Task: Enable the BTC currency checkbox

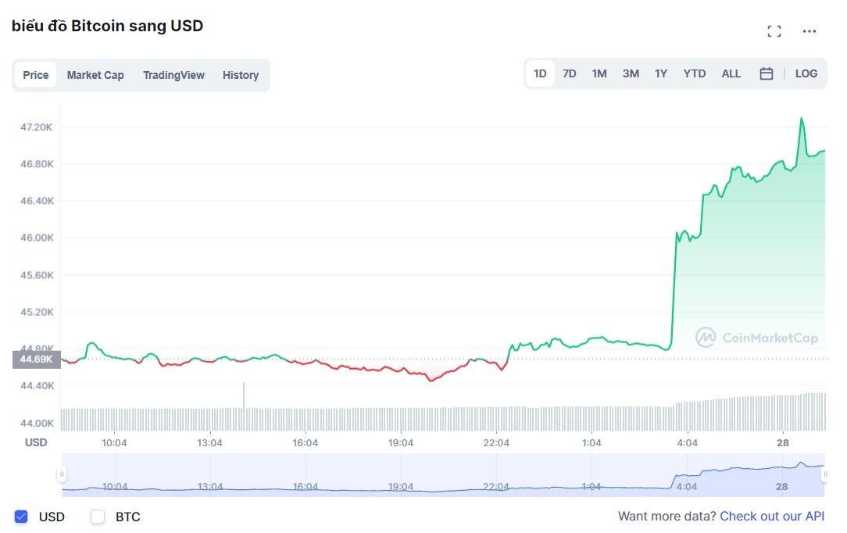Action: [98, 517]
